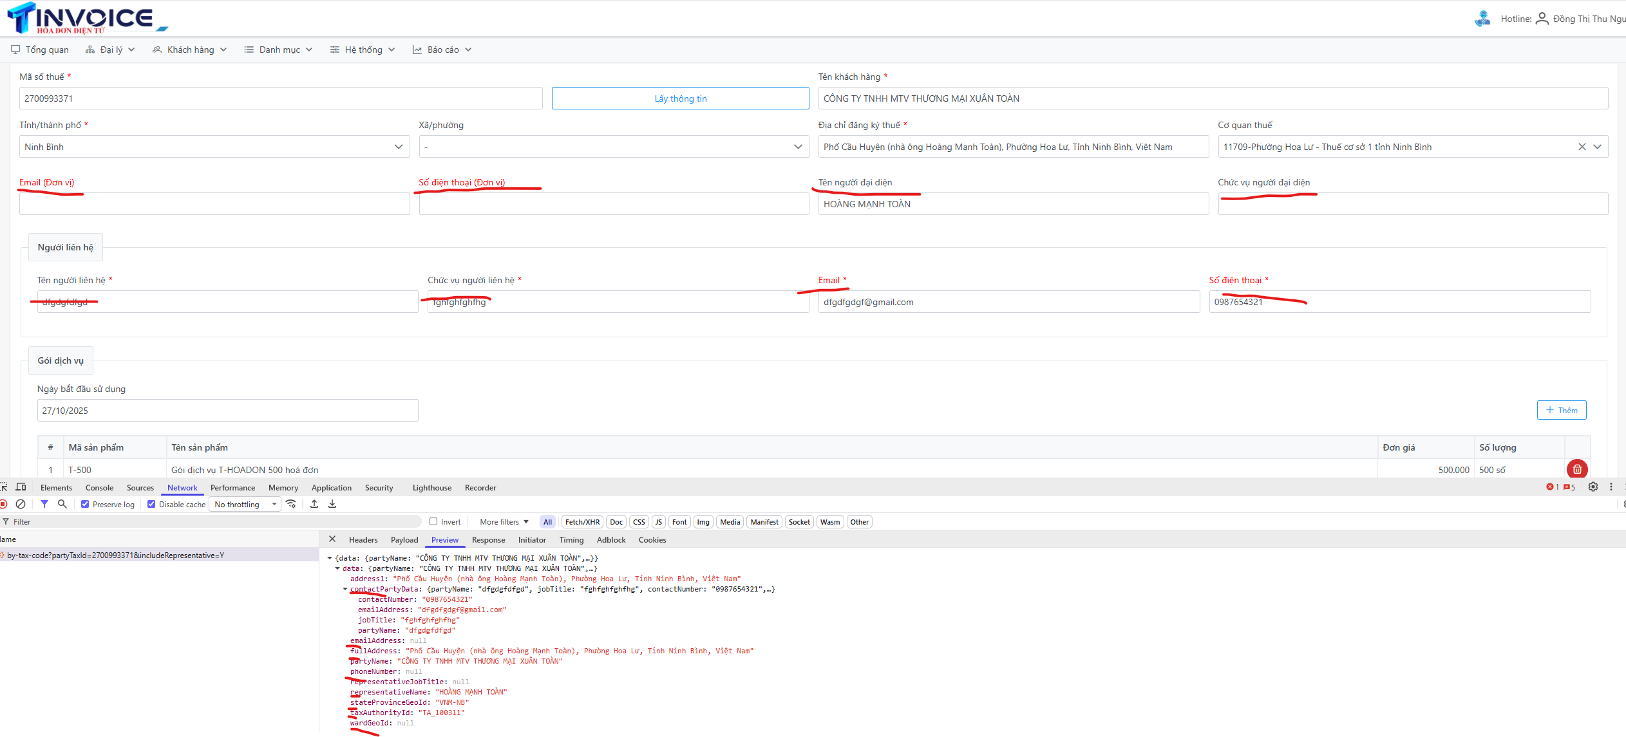Open network conditions wifi icon
This screenshot has width=1626, height=737.
(x=291, y=504)
